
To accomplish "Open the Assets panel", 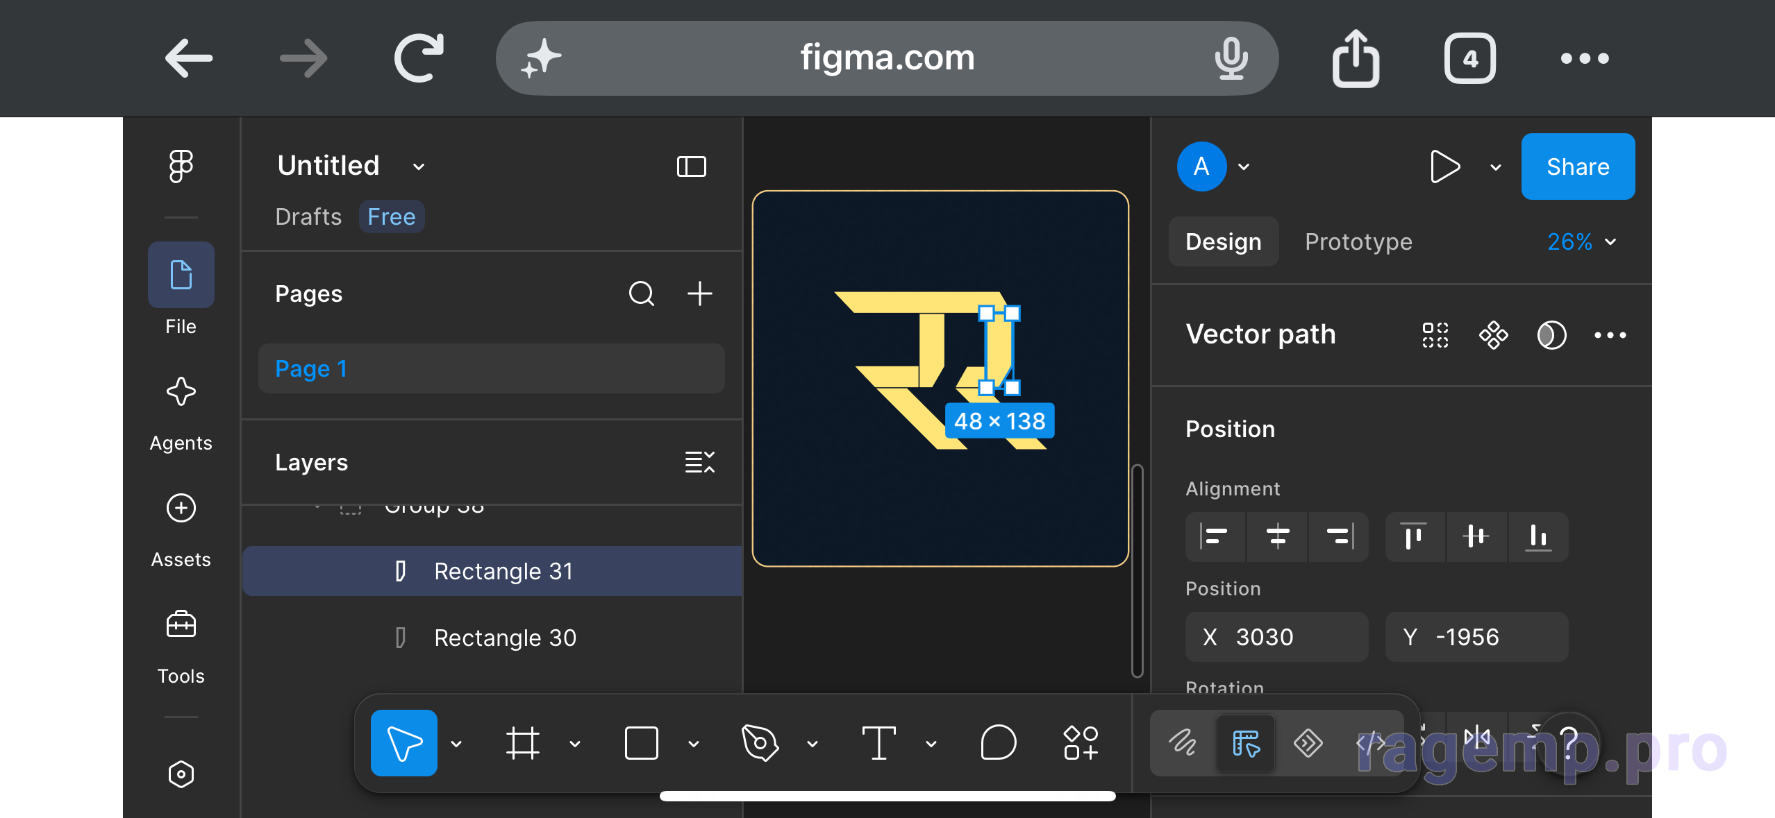I will (181, 530).
